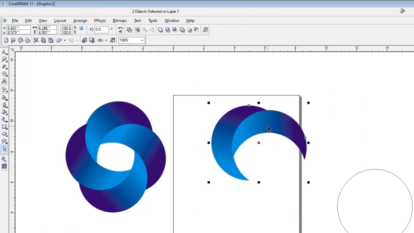Screen dimensions: 414x233
Task: Toggle the nonproportional scaling lock
Action: click(x=81, y=28)
